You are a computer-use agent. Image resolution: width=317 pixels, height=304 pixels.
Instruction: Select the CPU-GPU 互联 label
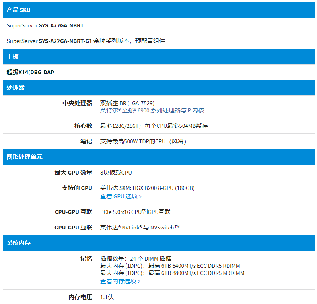pos(74,212)
